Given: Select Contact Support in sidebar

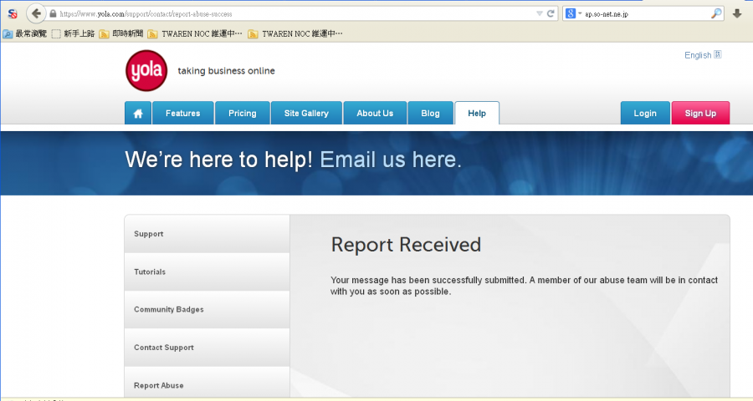Looking at the screenshot, I should pos(163,348).
